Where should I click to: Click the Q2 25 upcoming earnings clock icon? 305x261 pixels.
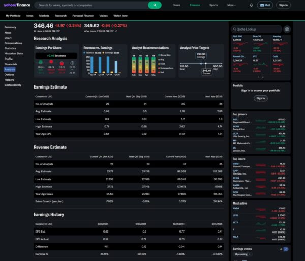click(x=72, y=63)
